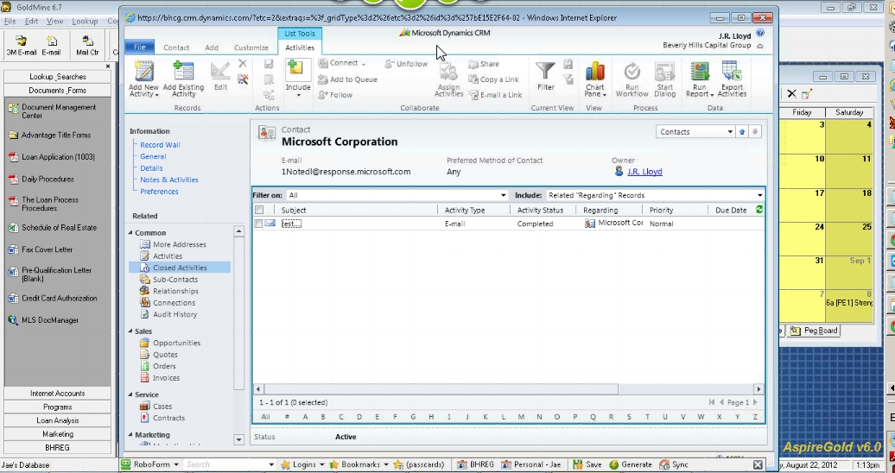
Task: Open the Chart Pane icon
Action: coord(594,73)
